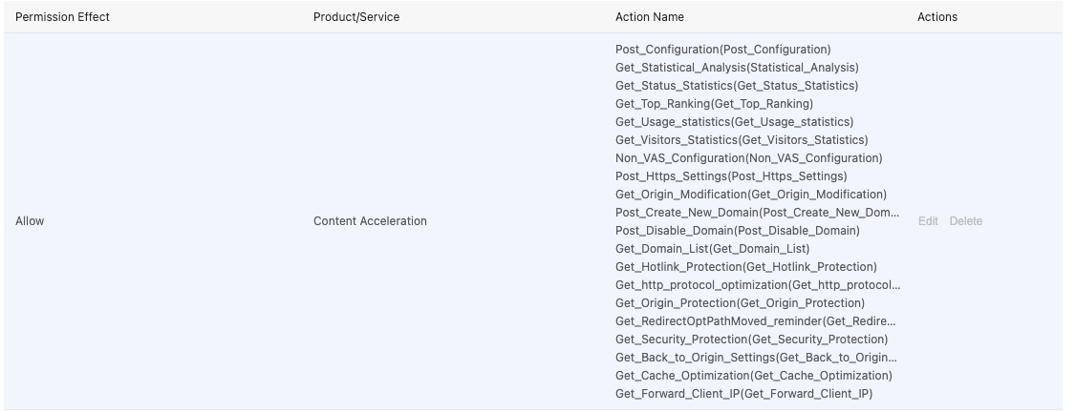Select the Allow permission effect cell

tap(30, 221)
